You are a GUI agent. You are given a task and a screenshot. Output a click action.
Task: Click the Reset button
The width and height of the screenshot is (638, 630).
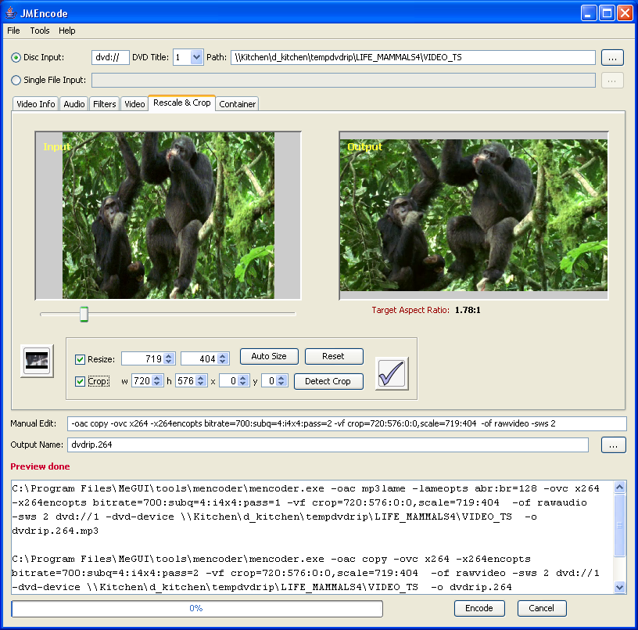point(334,356)
